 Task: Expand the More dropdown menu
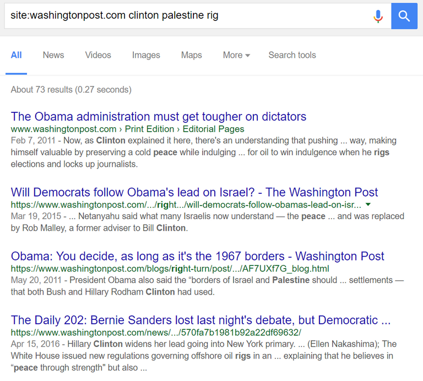pos(236,55)
